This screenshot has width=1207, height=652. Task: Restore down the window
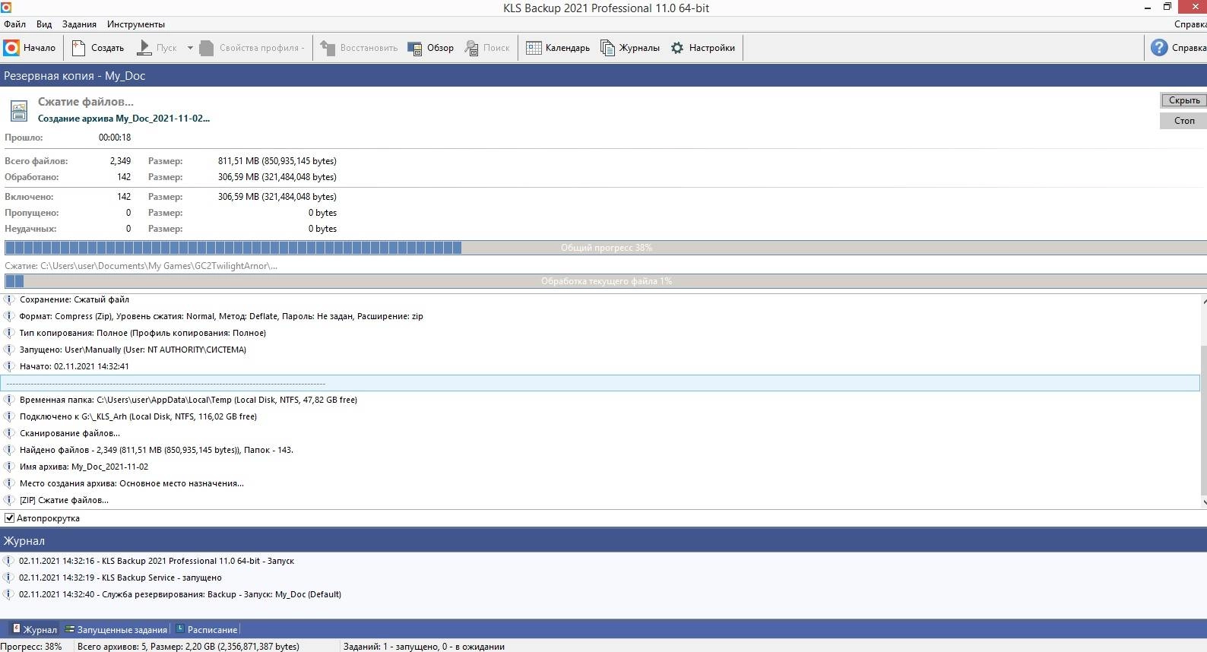coord(1167,7)
